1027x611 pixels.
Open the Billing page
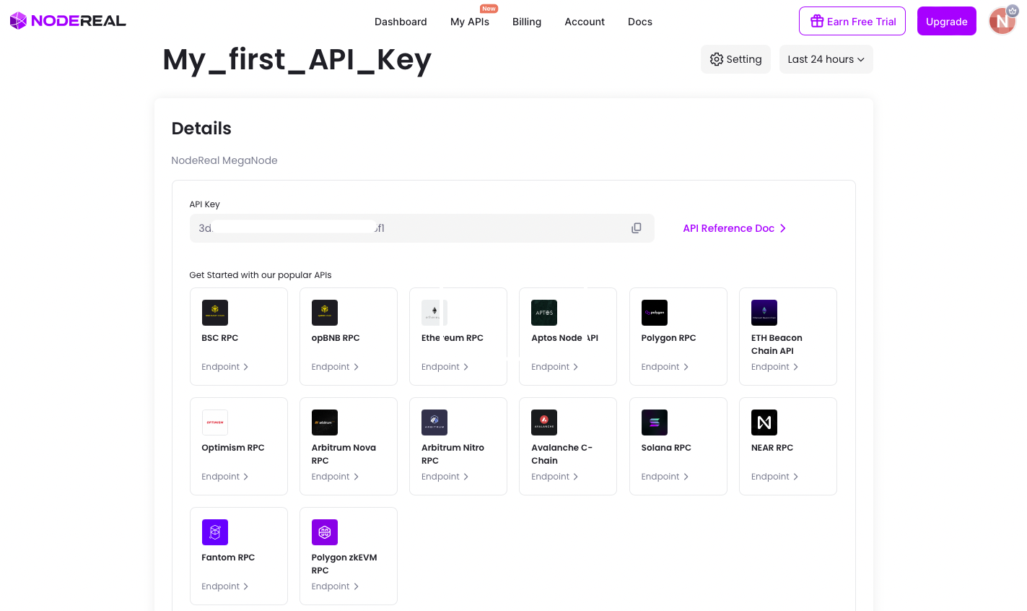[527, 22]
